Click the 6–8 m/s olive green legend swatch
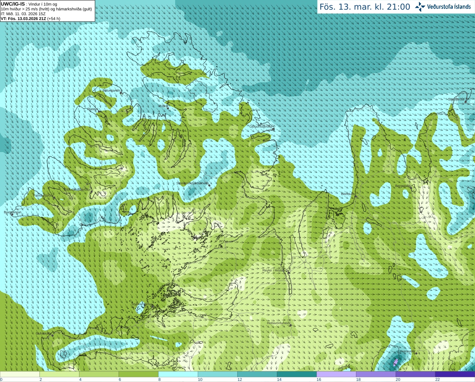 [138, 374]
